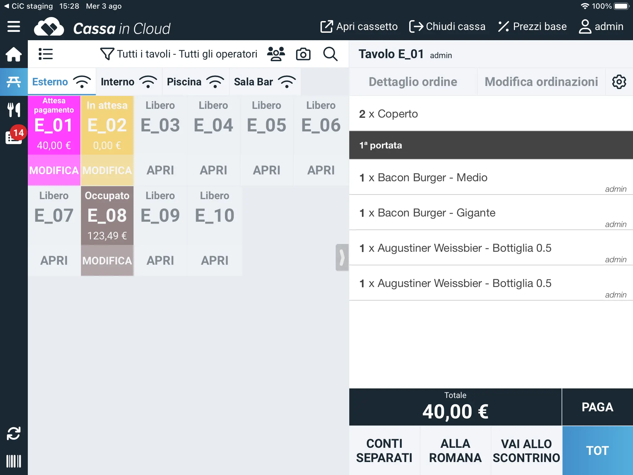Switch to list view of tables
The image size is (633, 475).
pyautogui.click(x=46, y=54)
